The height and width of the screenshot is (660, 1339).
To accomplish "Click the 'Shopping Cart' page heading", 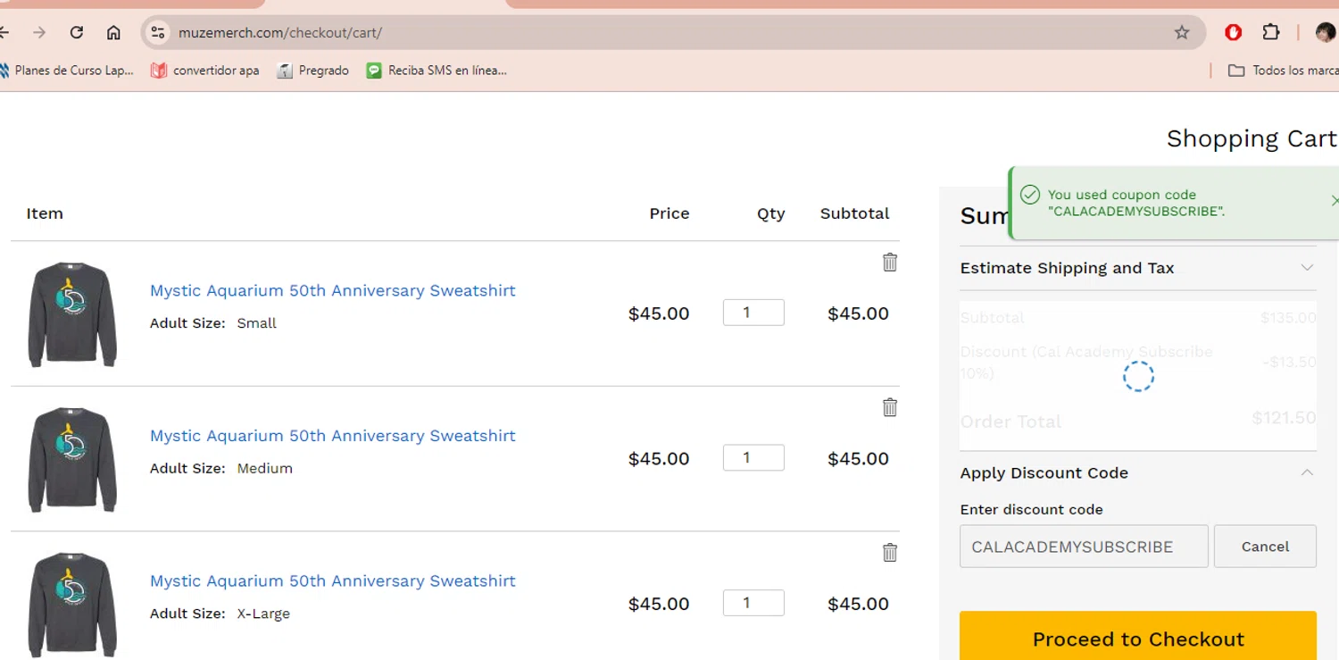I will tap(1252, 138).
